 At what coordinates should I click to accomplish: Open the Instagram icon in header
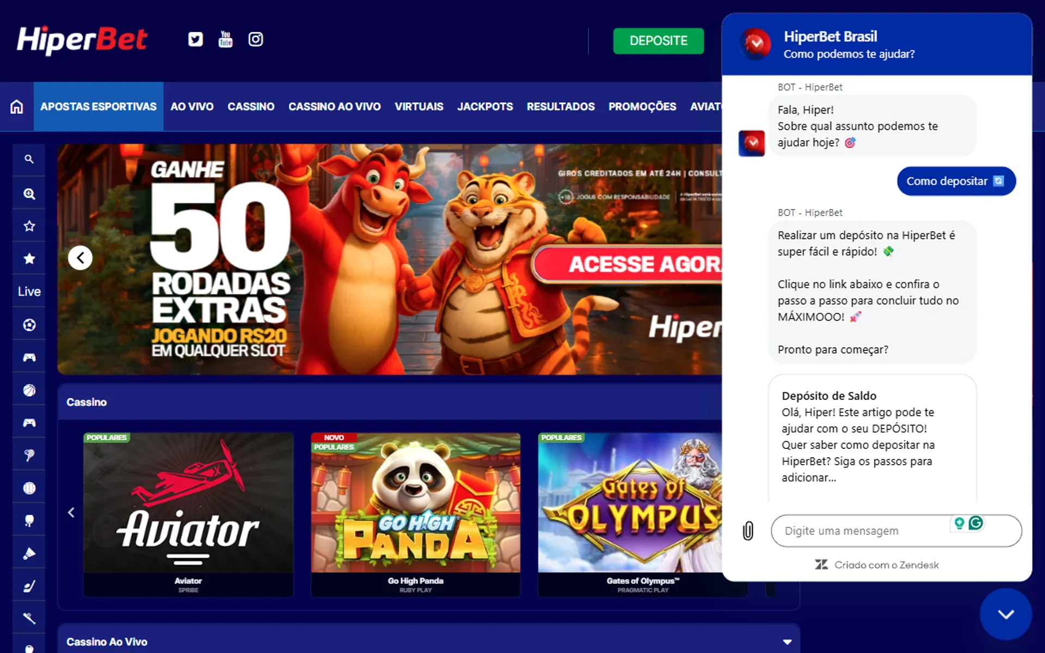[255, 39]
